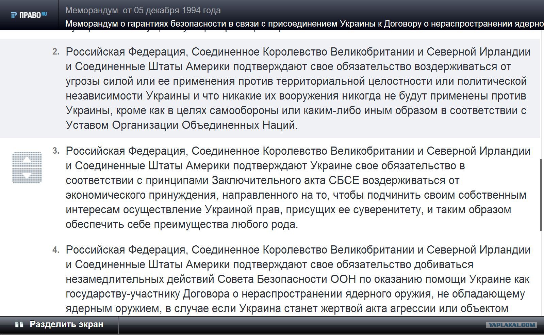Select paragraph number 3 marker
Screen dimensions: 544x335
tap(56, 151)
